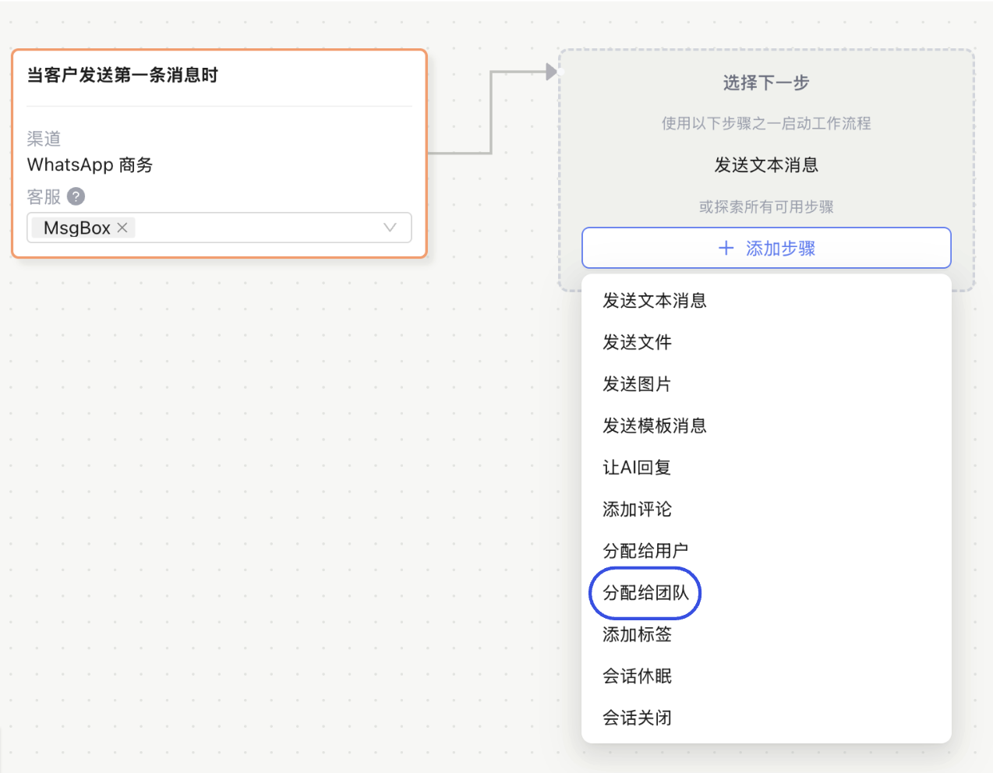Remove the MsgBox agent tag via its ×
Viewport: 993px width, 773px height.
122,228
